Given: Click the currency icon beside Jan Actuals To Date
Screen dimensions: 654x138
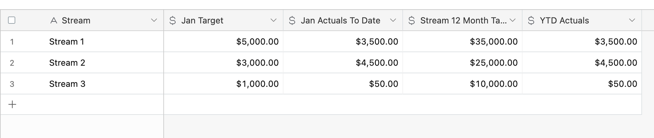Looking at the screenshot, I should (x=292, y=20).
